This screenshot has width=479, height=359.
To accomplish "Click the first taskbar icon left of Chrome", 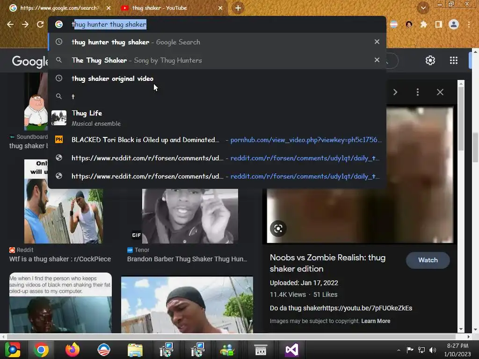I will (x=13, y=350).
